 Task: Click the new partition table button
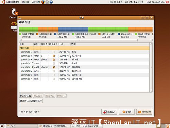26,96
